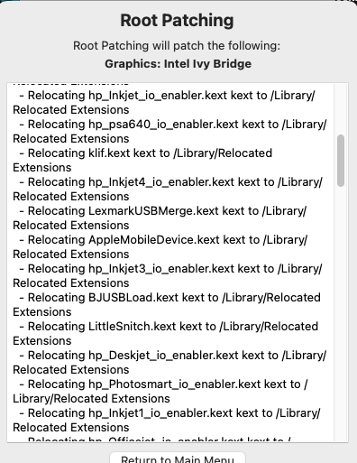Select the hp_Inkjet4_io_enabler.kext log line

click(x=168, y=190)
